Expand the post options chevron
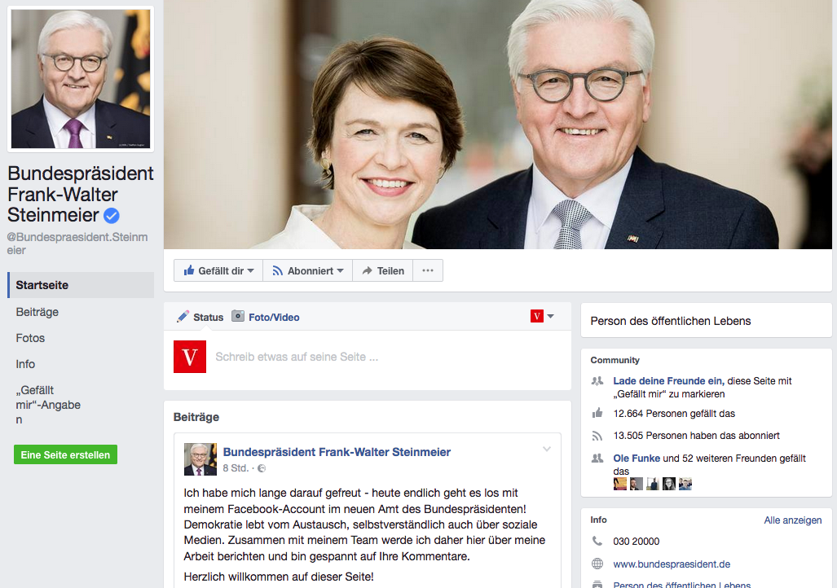Screen dimensions: 837x588 click(547, 449)
